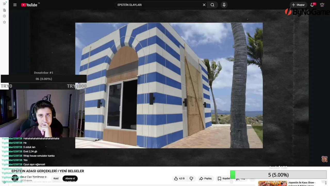Viewport: 330px width, 186px height.
Task: Run the search via magnifier icon
Action: [212, 5]
